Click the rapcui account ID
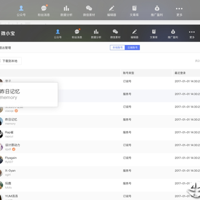200x200 pixels. coord(9,137)
